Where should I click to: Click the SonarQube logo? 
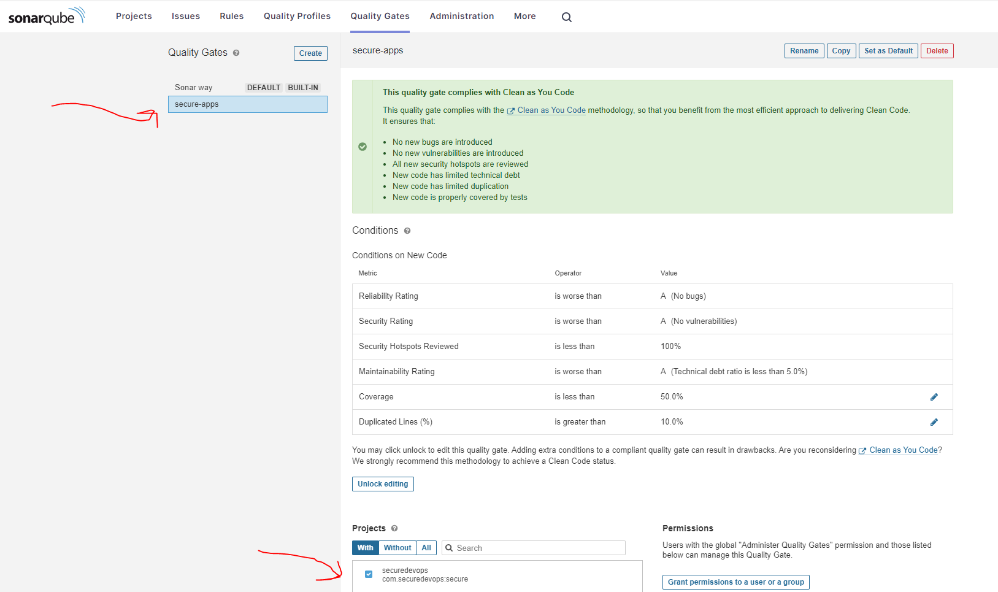pyautogui.click(x=46, y=16)
